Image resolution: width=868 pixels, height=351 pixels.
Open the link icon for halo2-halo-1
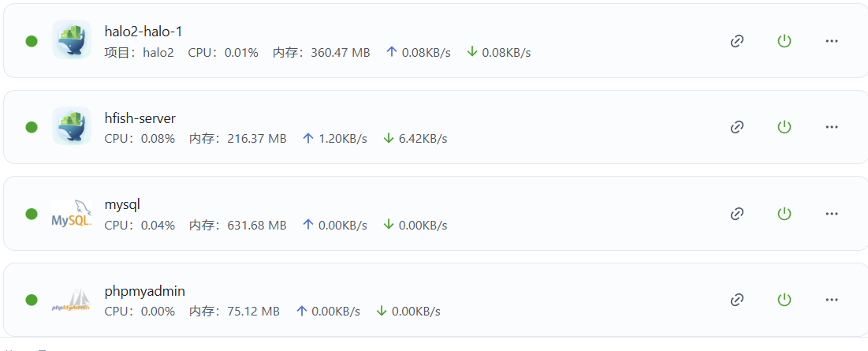pos(737,41)
